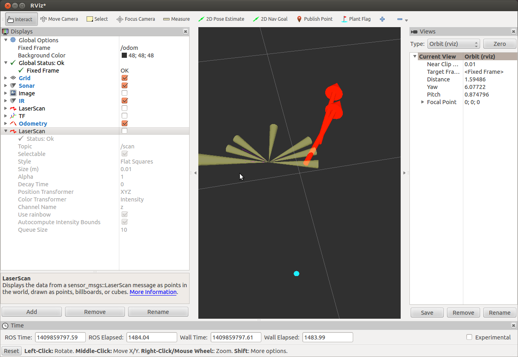Image resolution: width=518 pixels, height=357 pixels.
Task: Click Remove button in Views panel
Action: click(463, 313)
